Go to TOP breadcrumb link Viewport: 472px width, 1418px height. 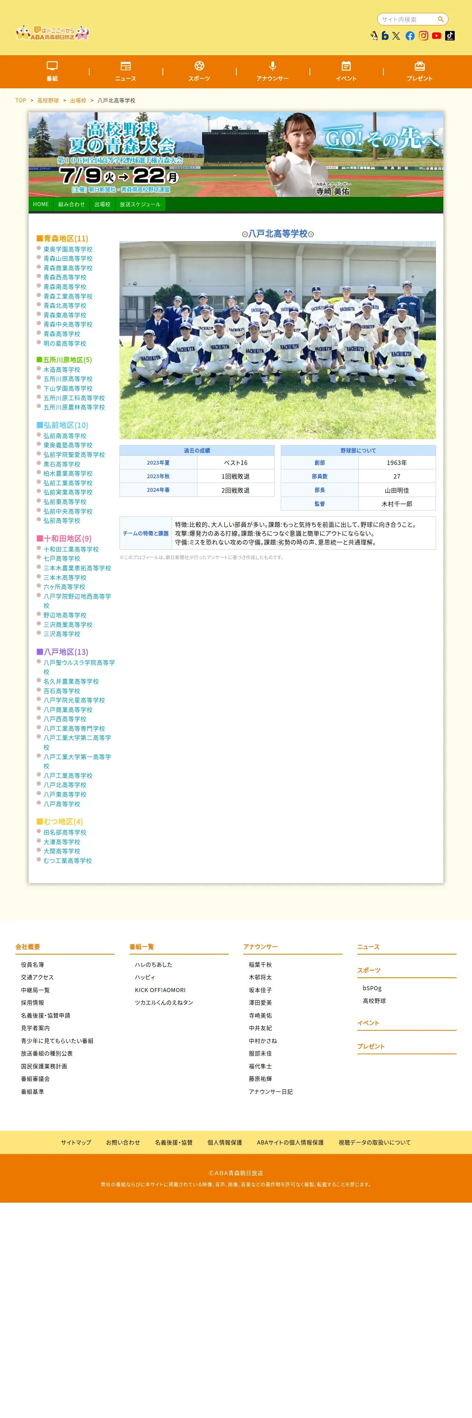tap(21, 101)
